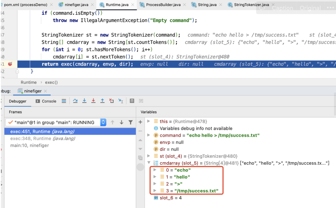Expand the st (slot_4) variable
This screenshot has height=208, width=336.
point(149,156)
